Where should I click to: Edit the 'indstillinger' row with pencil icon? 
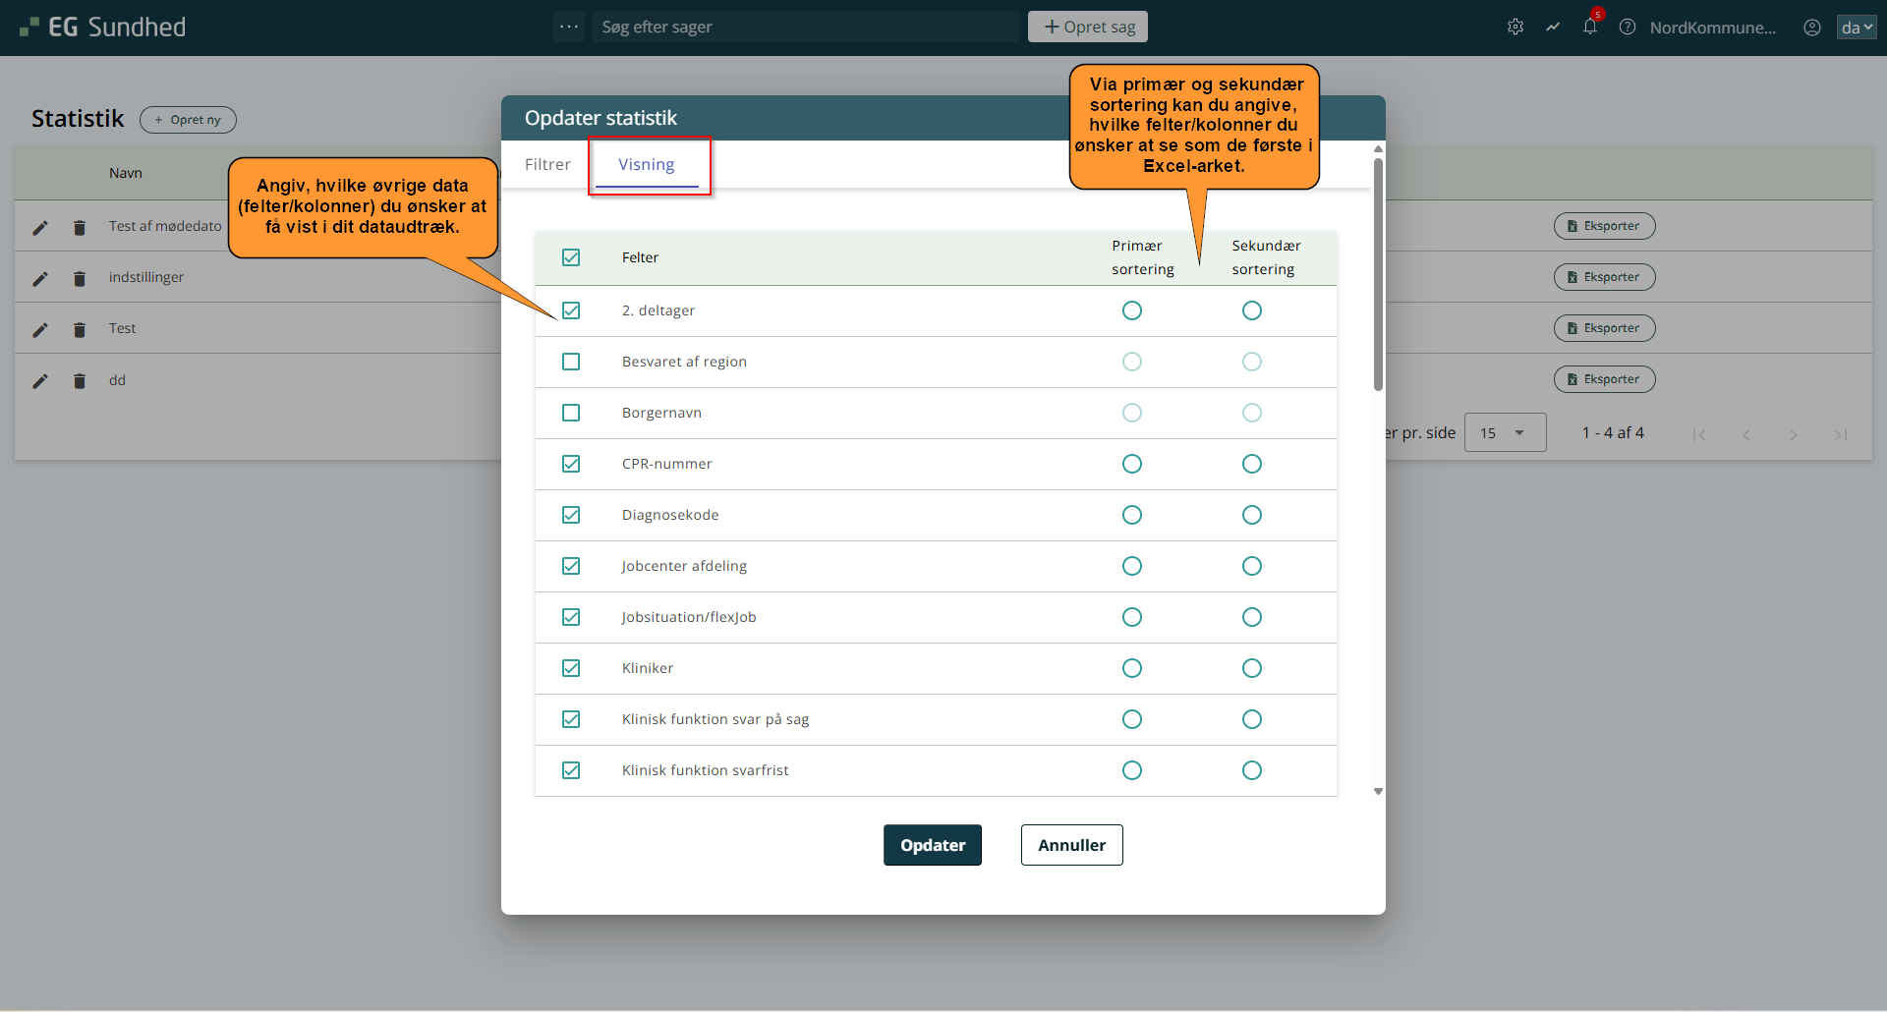pyautogui.click(x=40, y=279)
